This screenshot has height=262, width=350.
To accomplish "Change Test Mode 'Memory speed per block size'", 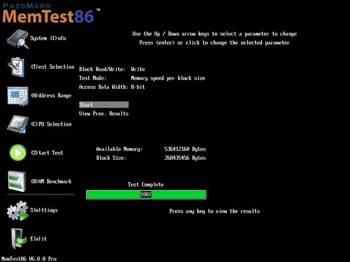I will coord(168,78).
